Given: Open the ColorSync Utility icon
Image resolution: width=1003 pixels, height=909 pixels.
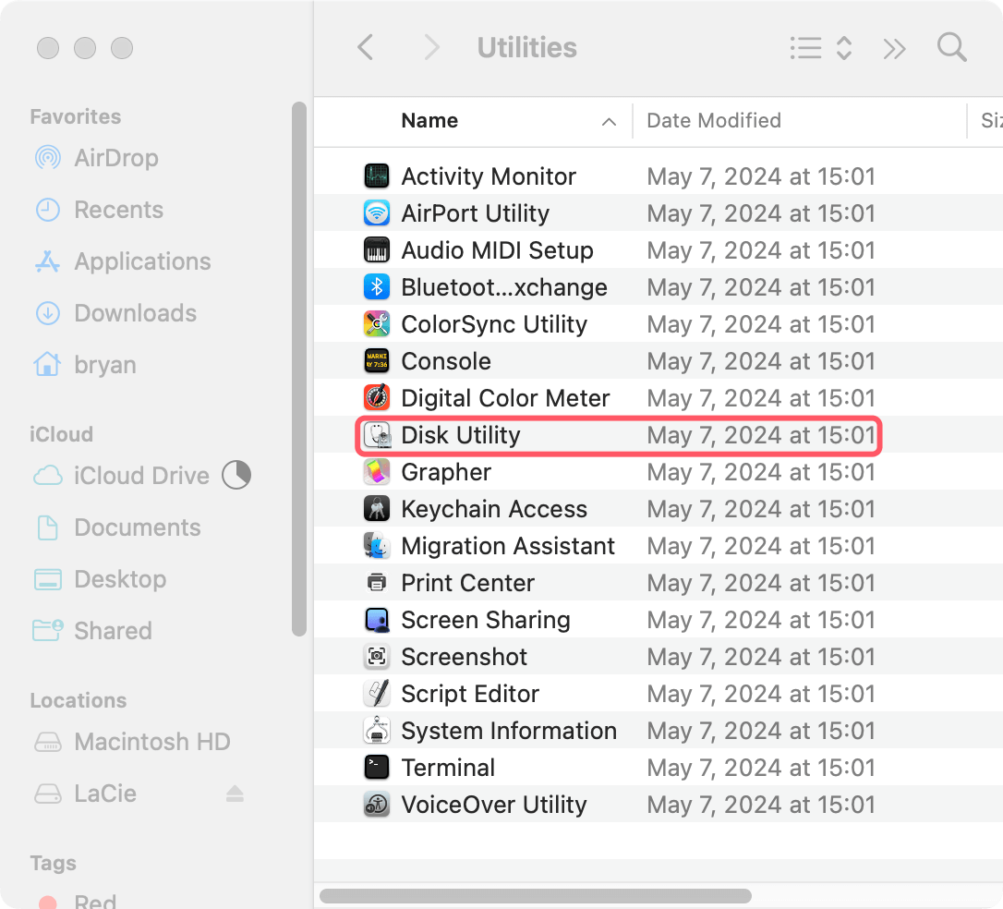Looking at the screenshot, I should 381,324.
